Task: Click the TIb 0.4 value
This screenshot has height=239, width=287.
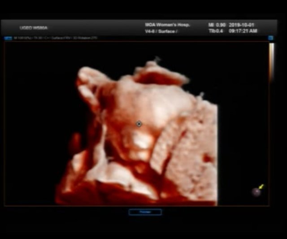Action: coord(216,31)
